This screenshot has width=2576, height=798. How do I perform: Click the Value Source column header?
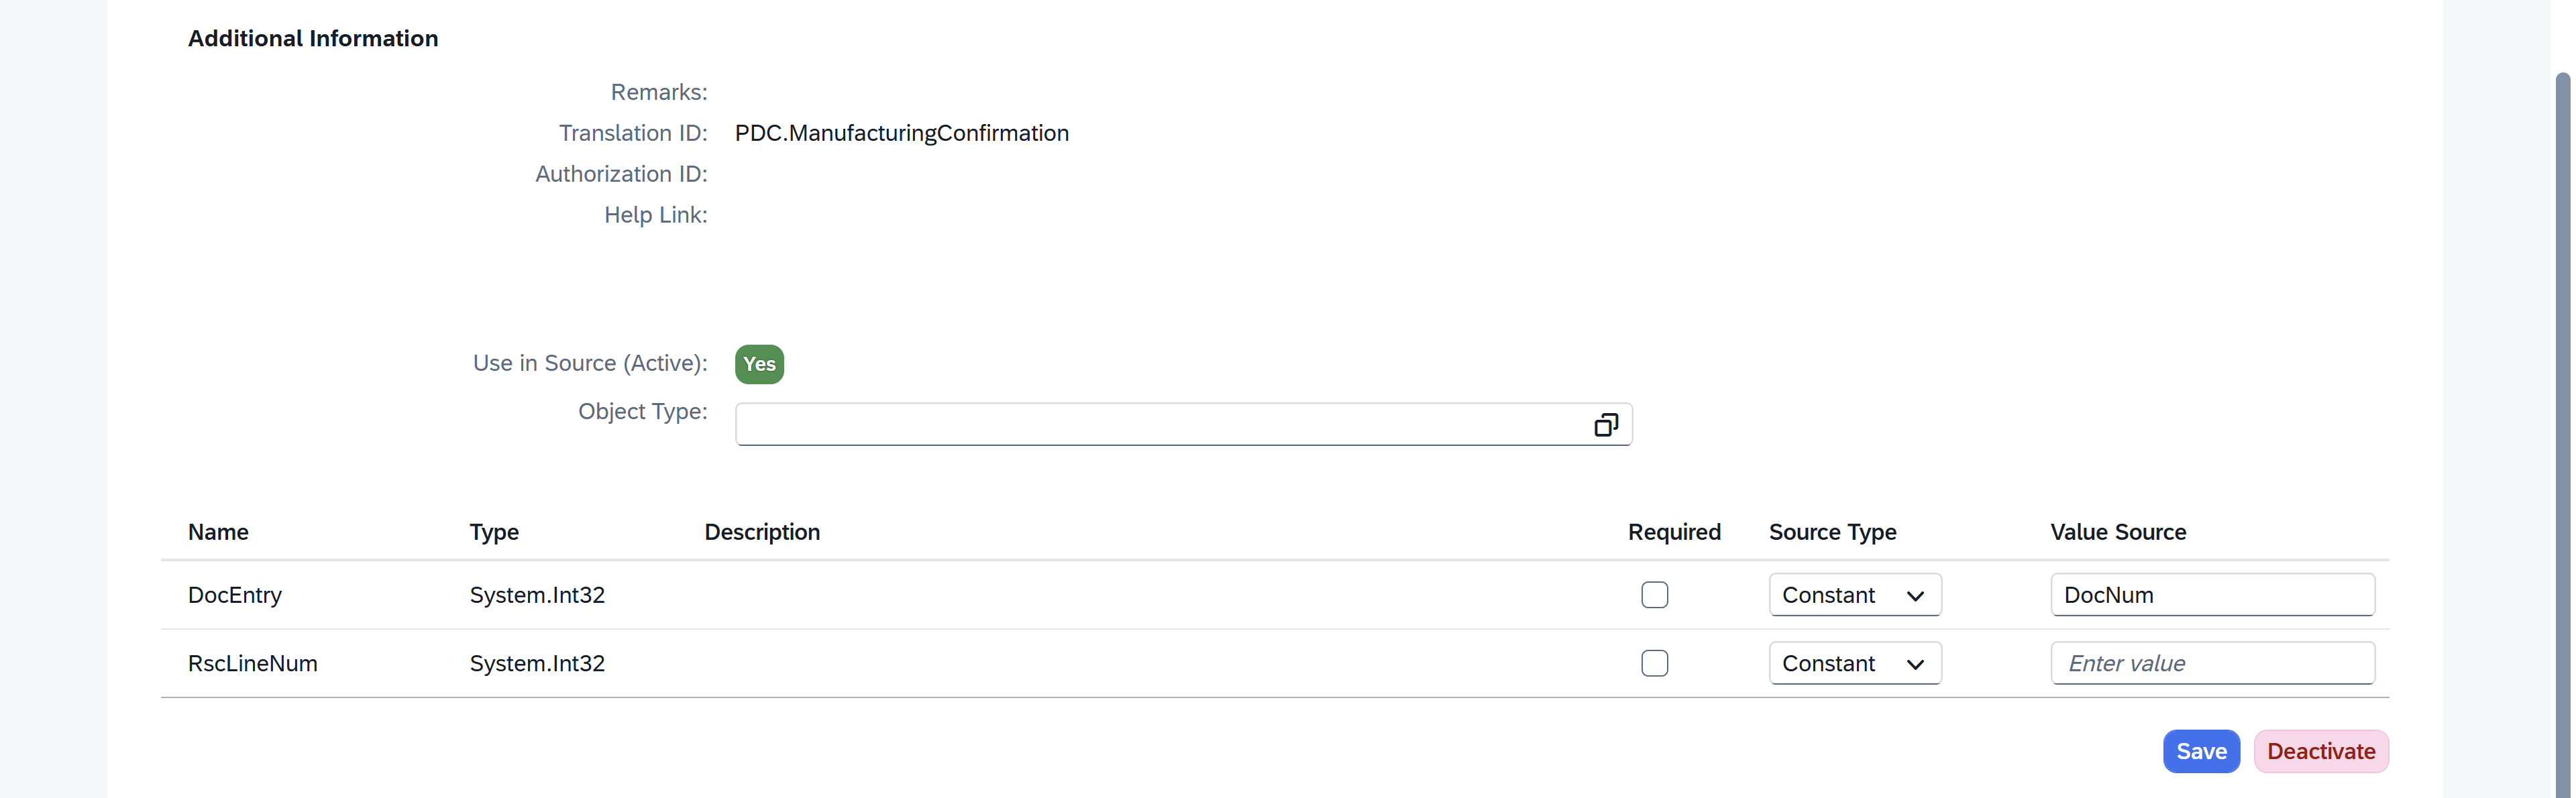tap(2117, 532)
